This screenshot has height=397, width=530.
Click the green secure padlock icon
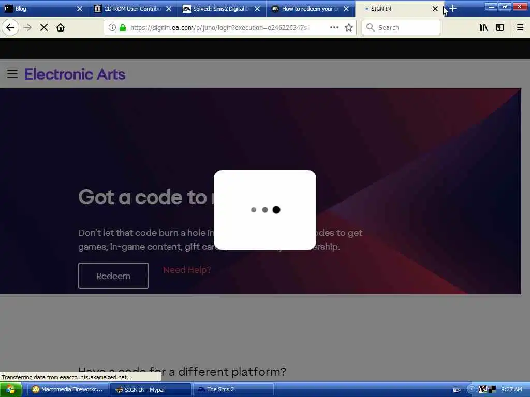(123, 27)
